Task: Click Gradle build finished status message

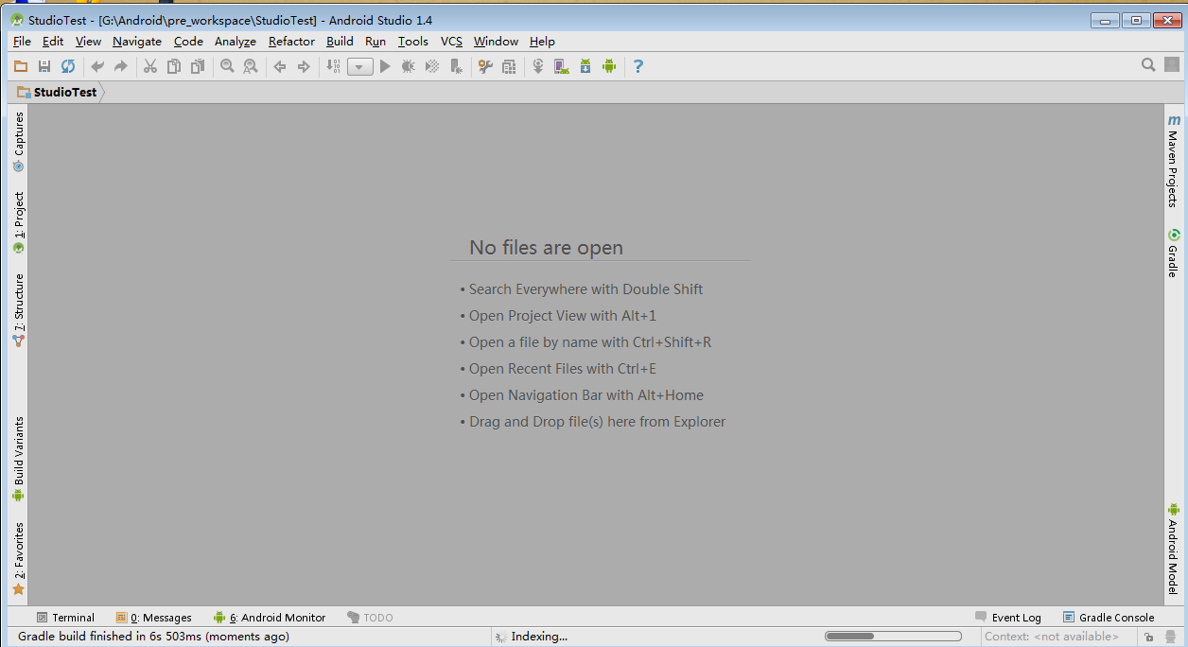Action: coord(153,637)
